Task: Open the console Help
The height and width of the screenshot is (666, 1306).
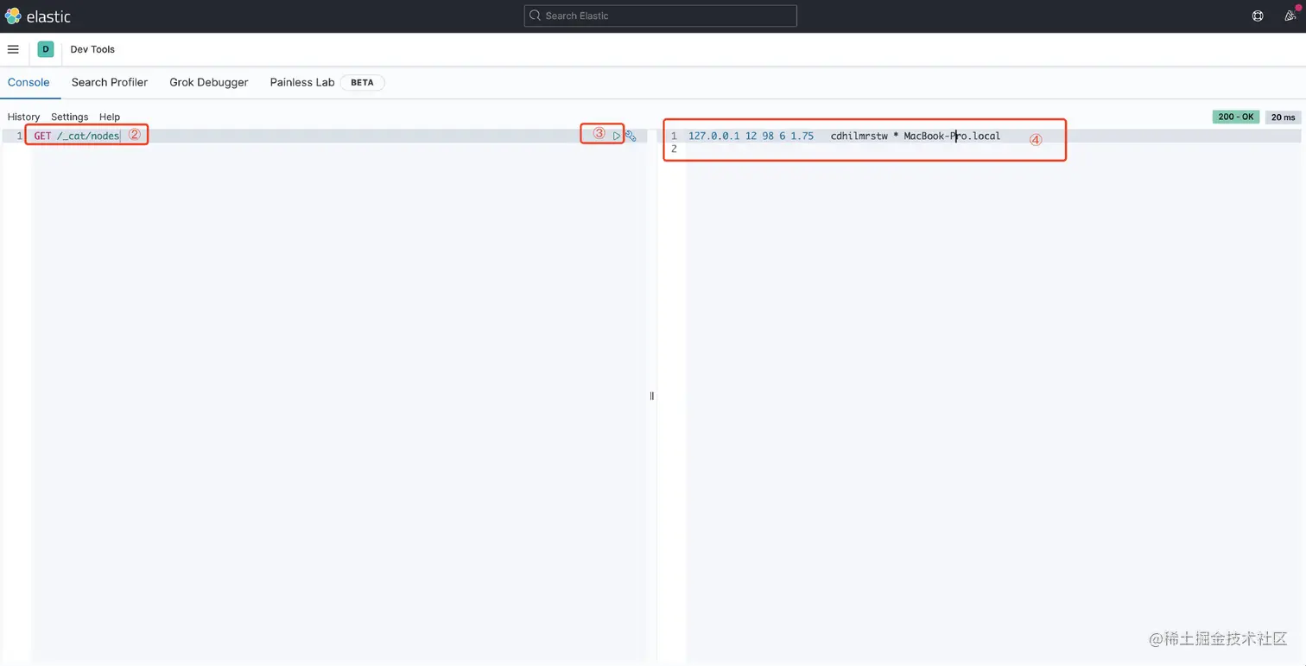Action: 110,117
